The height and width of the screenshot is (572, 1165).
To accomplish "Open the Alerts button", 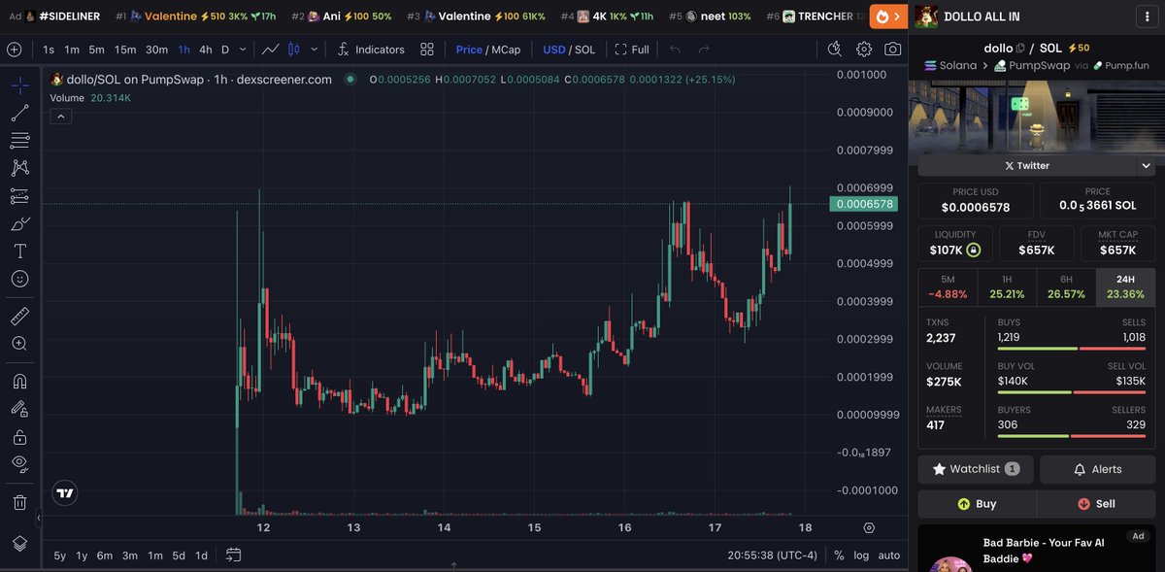I will pos(1097,469).
